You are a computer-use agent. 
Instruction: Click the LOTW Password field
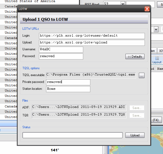tap(61, 56)
